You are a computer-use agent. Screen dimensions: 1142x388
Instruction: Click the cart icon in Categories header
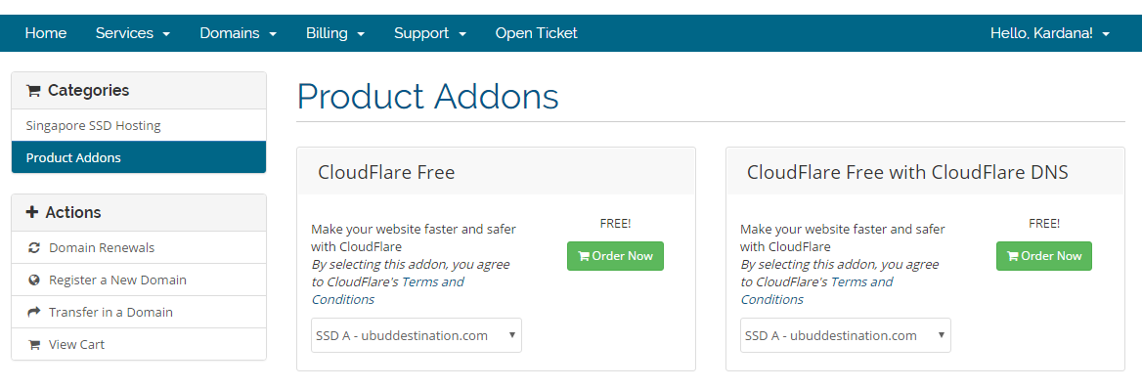pyautogui.click(x=33, y=91)
